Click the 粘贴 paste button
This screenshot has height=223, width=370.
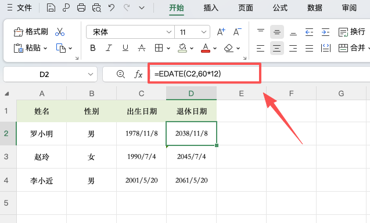pyautogui.click(x=27, y=48)
